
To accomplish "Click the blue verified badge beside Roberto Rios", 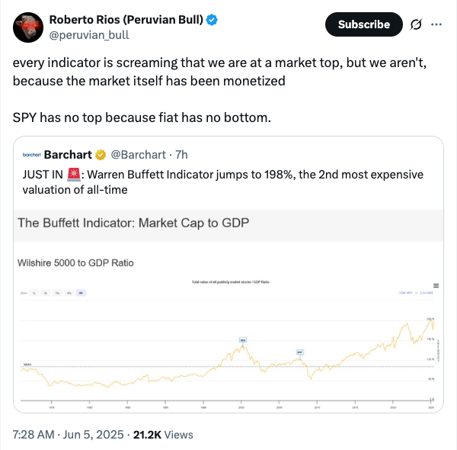I will pos(212,20).
